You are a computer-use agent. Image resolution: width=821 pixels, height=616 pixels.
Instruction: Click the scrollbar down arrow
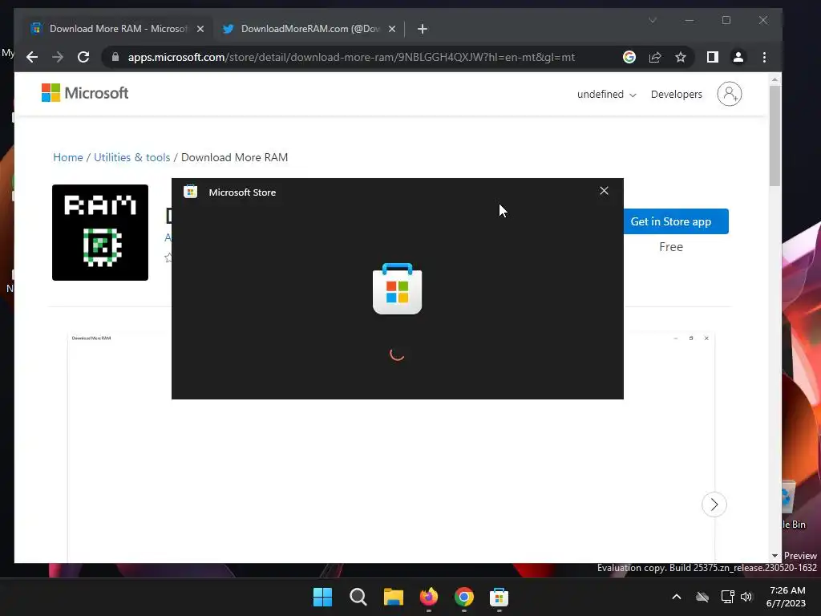coord(775,556)
